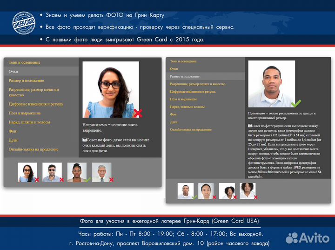Click the camera icon beside 'Совет по фото'
Image resolution: width=335 pixels, height=250 pixels.
point(84,140)
